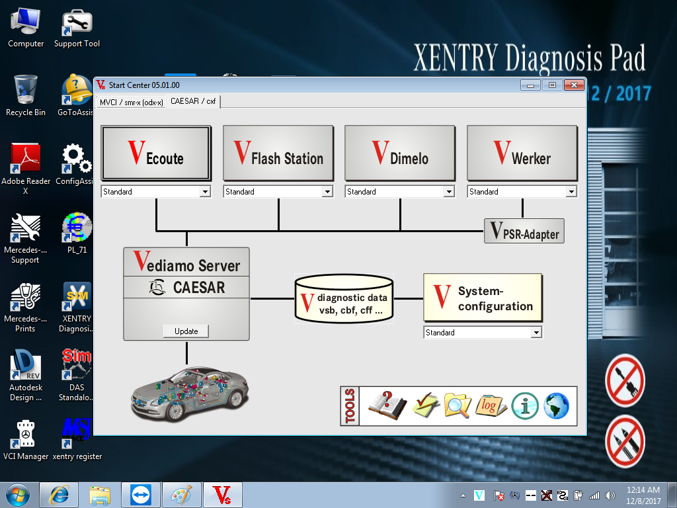Click the Show desktop strip beside the clock

(x=673, y=495)
